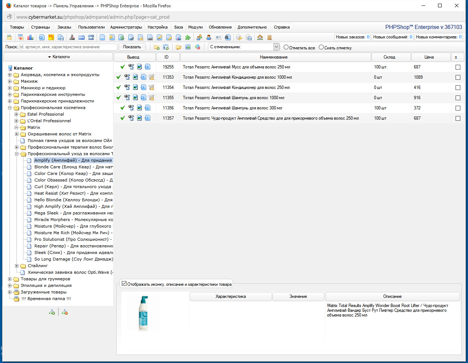Select the Blonde Care (Блонд Кеар) category
The height and width of the screenshot is (363, 468).
(x=73, y=167)
